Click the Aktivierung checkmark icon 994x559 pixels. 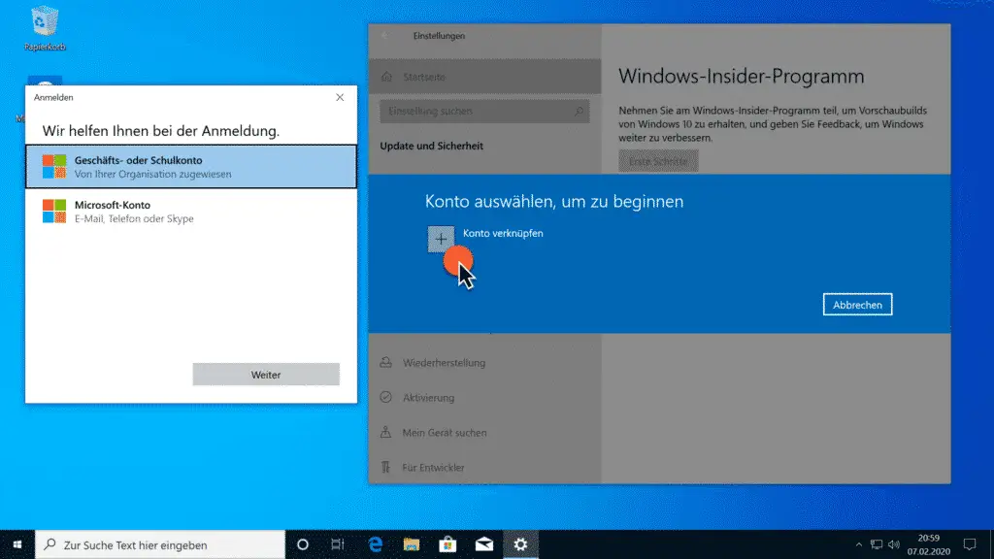[385, 397]
